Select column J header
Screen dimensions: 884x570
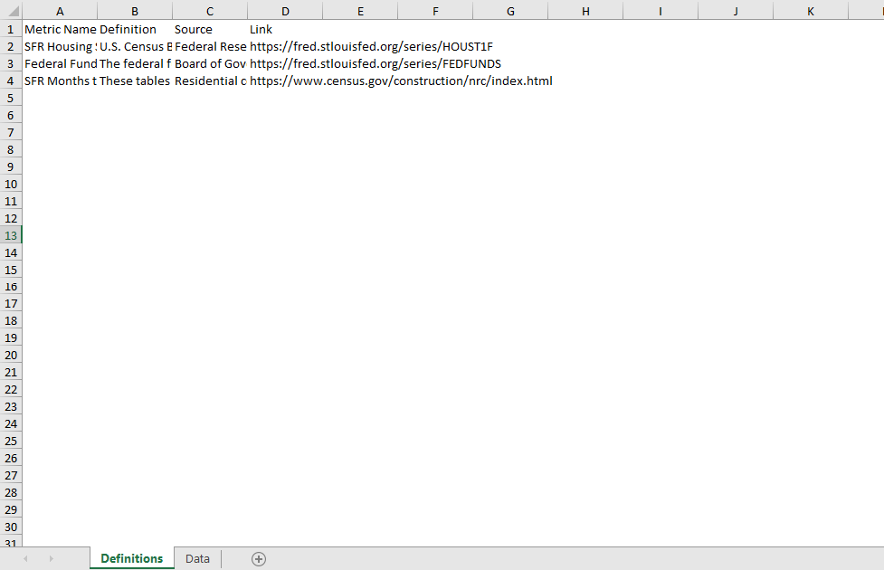point(736,11)
